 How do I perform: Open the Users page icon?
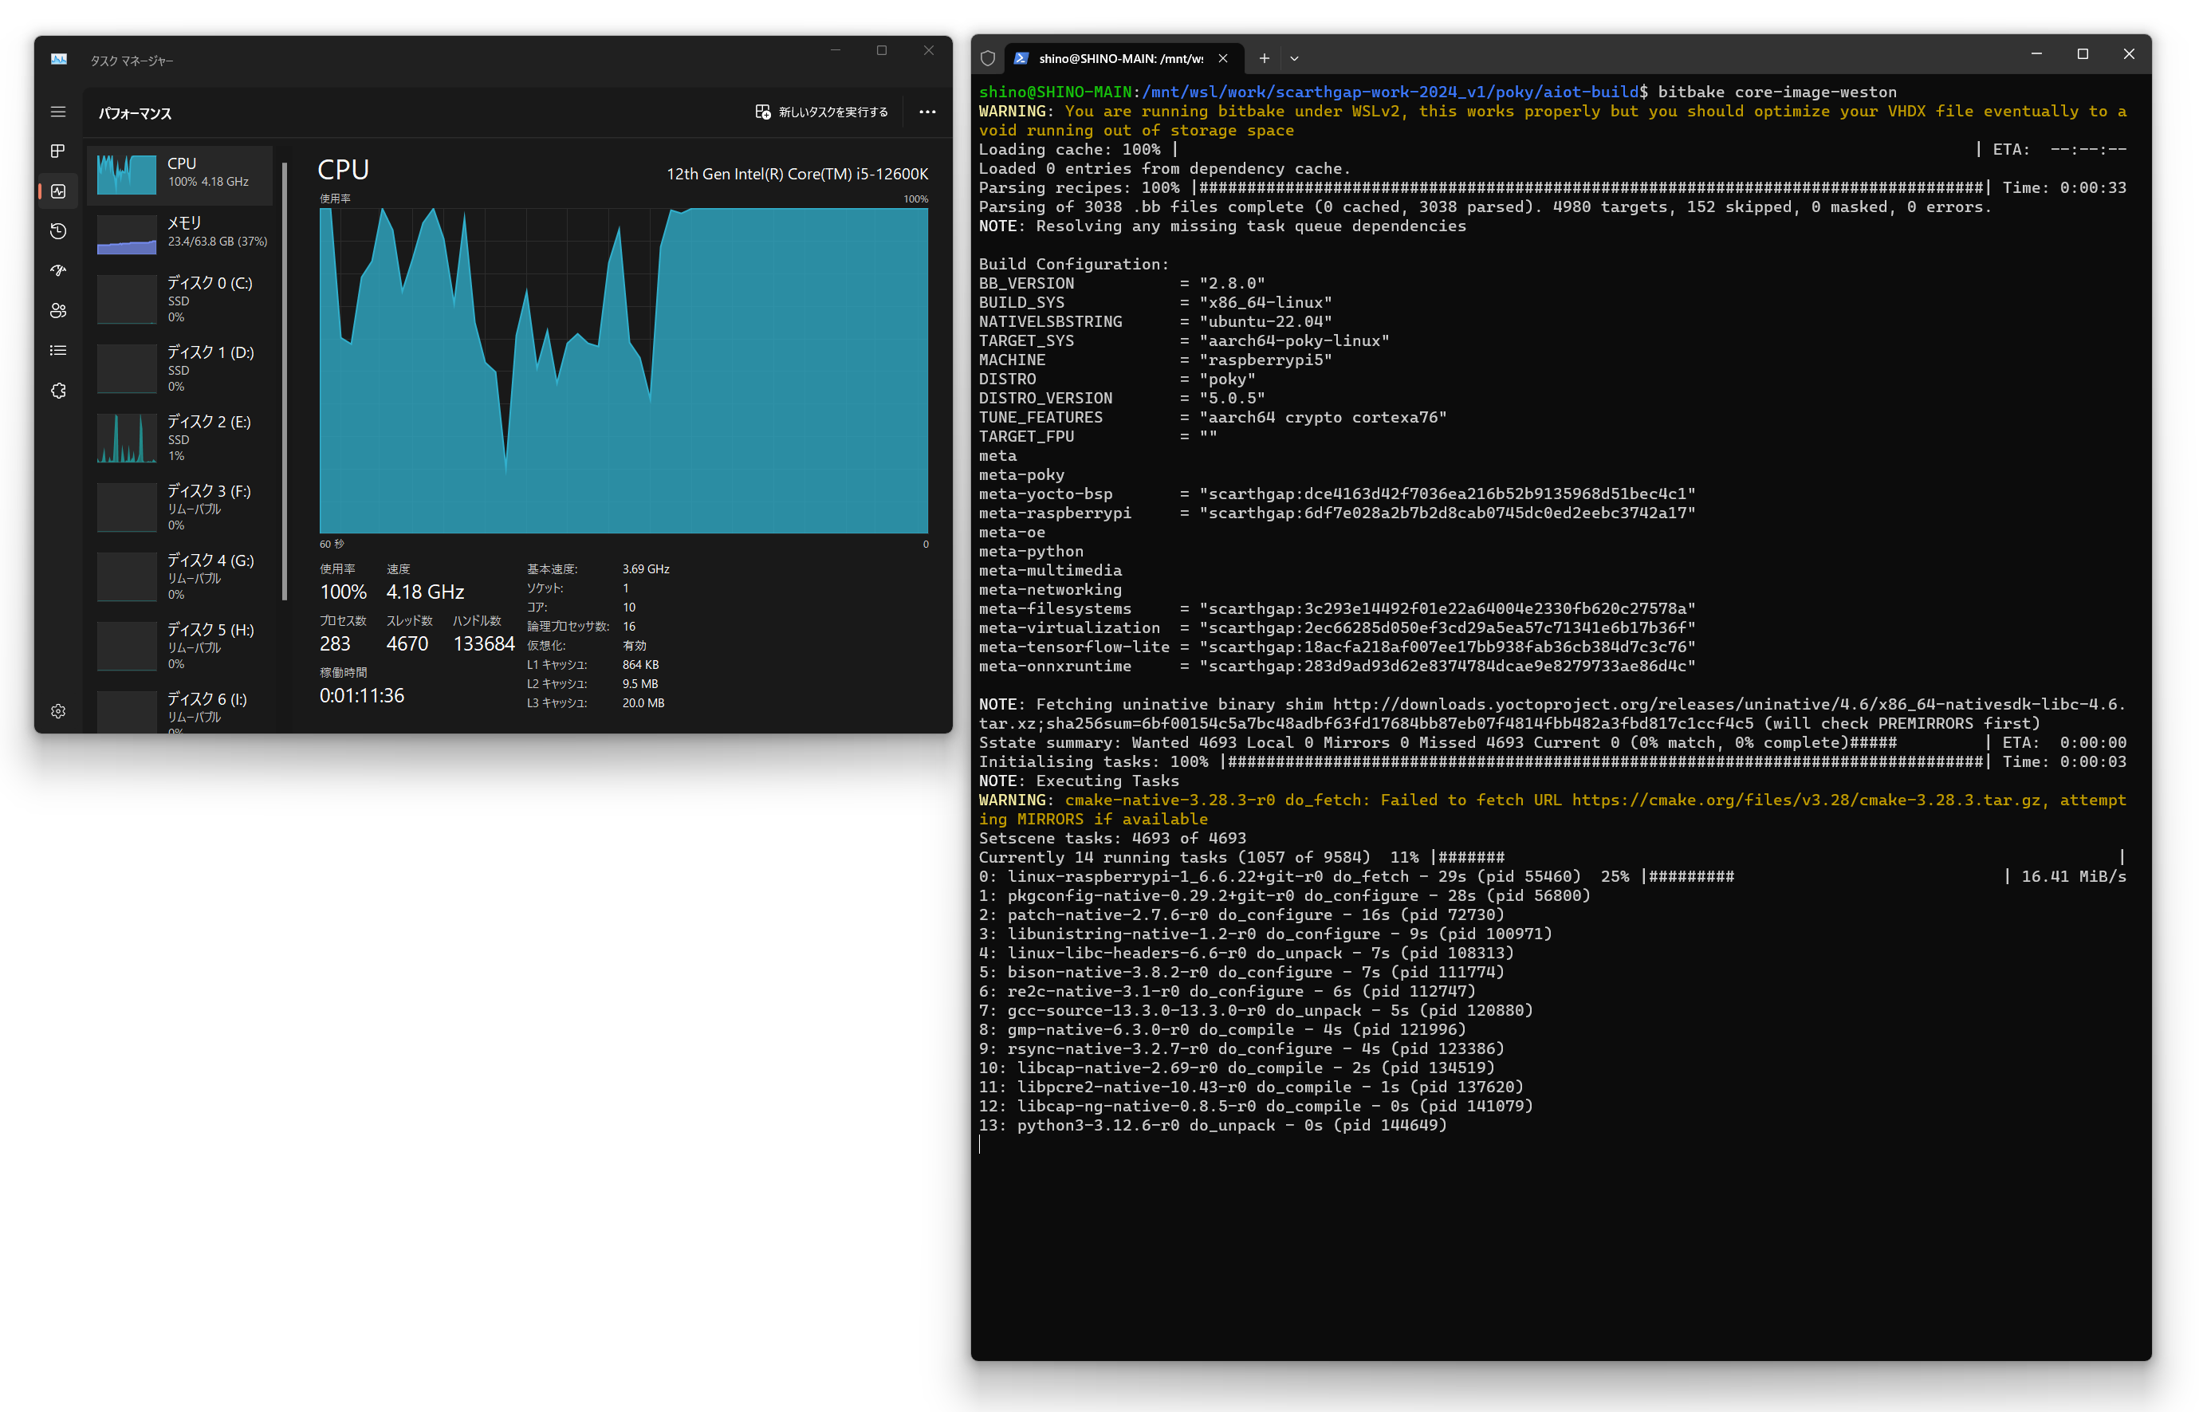click(x=57, y=311)
